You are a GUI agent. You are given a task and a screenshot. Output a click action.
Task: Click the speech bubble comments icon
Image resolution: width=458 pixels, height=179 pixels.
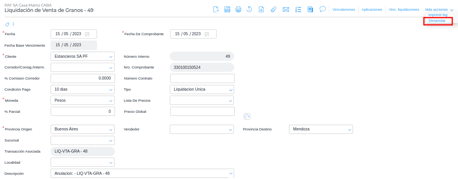pos(323,9)
